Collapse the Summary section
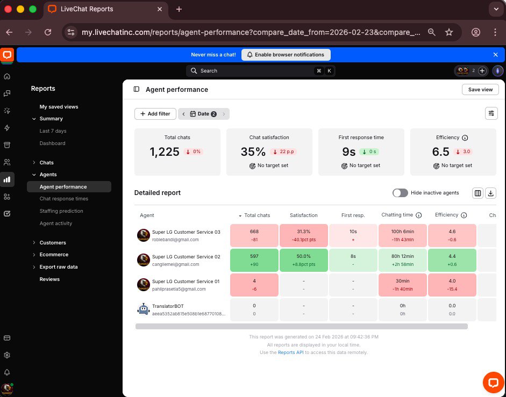Viewport: 506px width, 397px height. click(x=34, y=119)
